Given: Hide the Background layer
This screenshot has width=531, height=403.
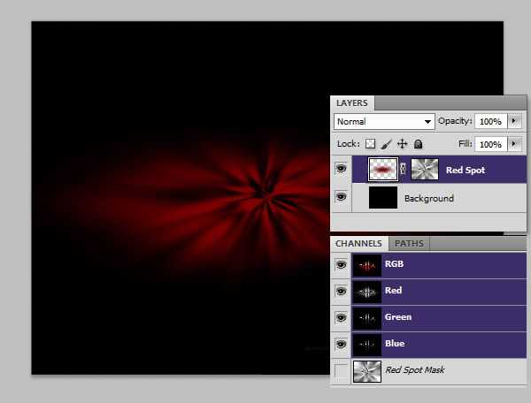Looking at the screenshot, I should (x=341, y=198).
